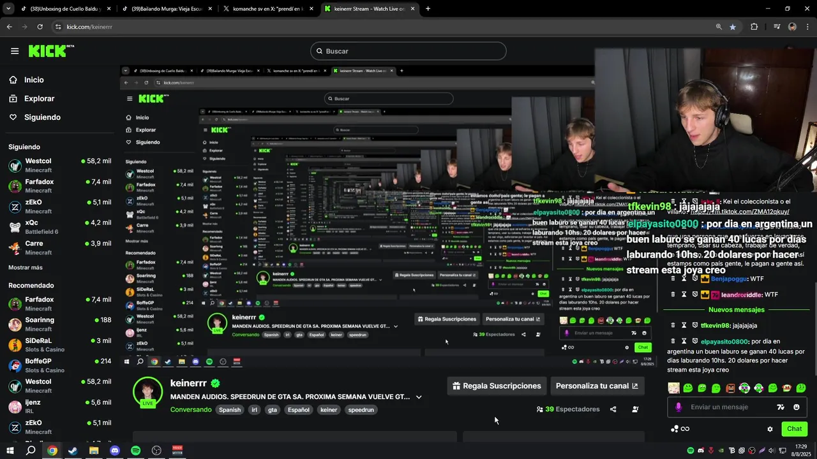Open zEkO channel under Siguiendo

tap(59, 207)
